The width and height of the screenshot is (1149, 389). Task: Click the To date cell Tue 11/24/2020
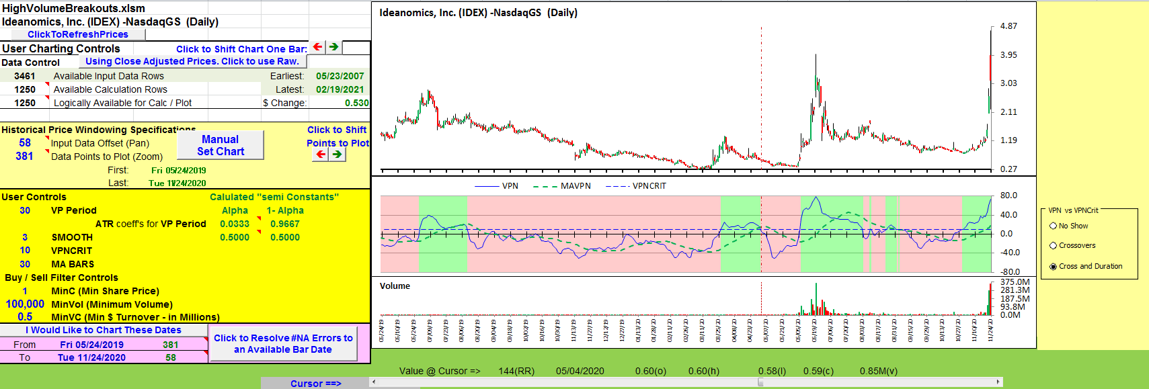coord(91,357)
